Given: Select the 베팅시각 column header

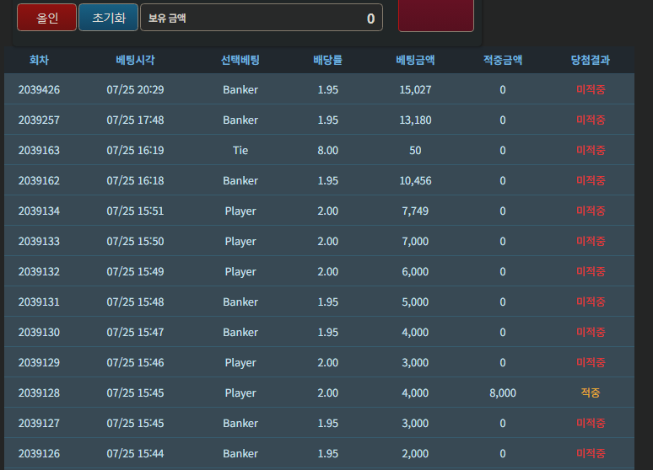Looking at the screenshot, I should [x=135, y=60].
